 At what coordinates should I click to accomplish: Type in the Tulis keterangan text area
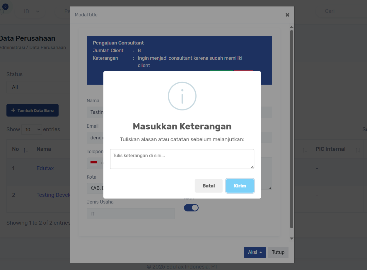[182, 159]
